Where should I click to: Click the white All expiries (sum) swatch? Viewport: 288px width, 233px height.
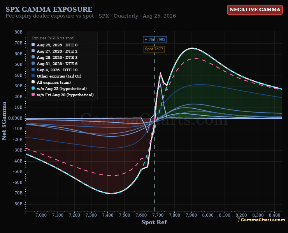point(33,82)
